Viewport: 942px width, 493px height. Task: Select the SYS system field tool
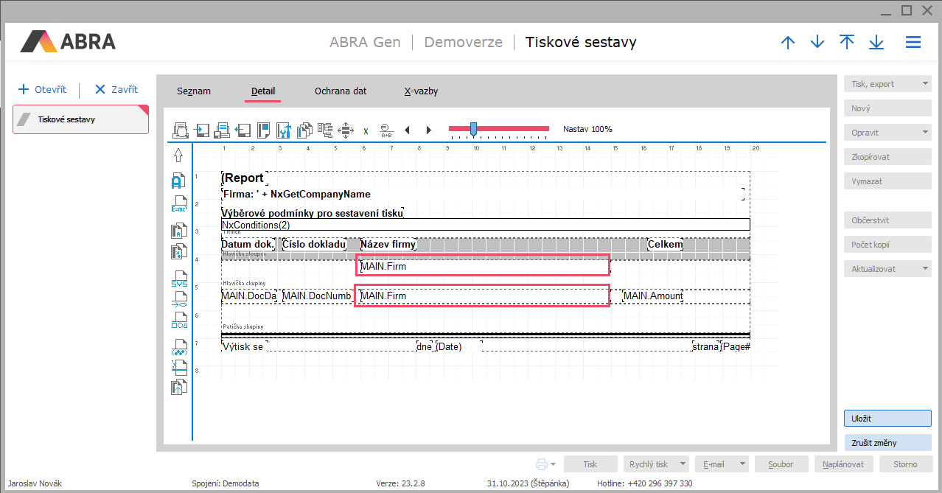(x=179, y=279)
